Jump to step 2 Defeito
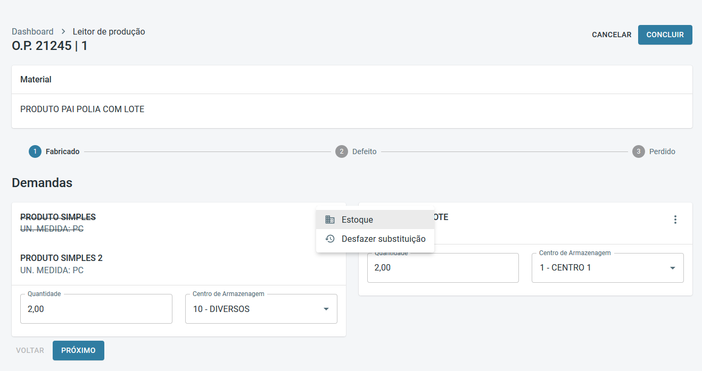The height and width of the screenshot is (371, 702). (x=342, y=151)
